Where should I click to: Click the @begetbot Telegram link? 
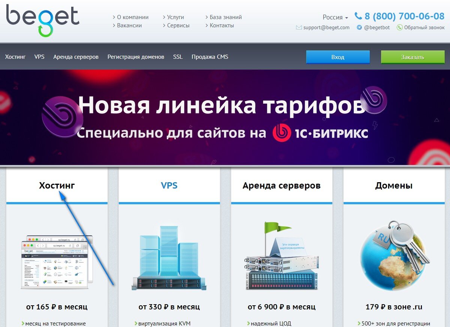coord(377,27)
